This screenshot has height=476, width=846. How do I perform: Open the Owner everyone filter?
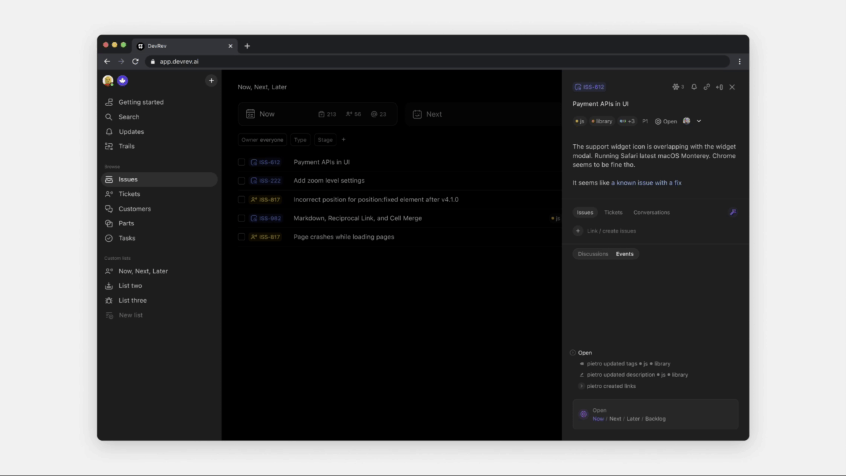262,140
